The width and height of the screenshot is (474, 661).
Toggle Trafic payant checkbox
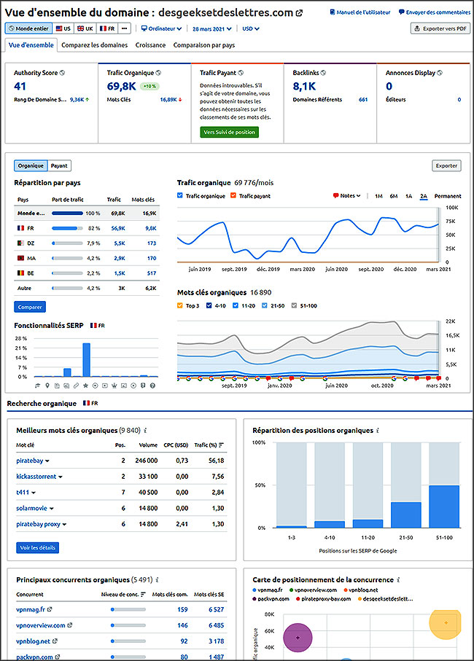click(x=233, y=195)
